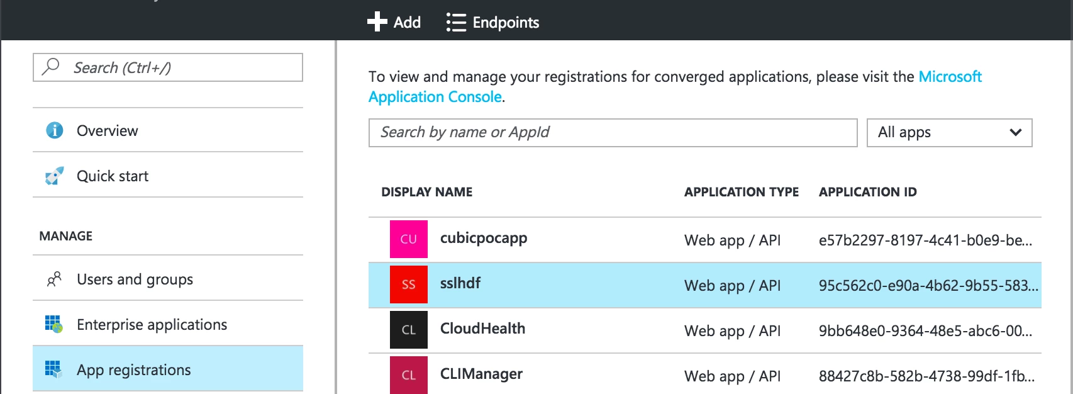The width and height of the screenshot is (1073, 394).
Task: Click application ID starting with e57b2297
Action: tap(925, 240)
